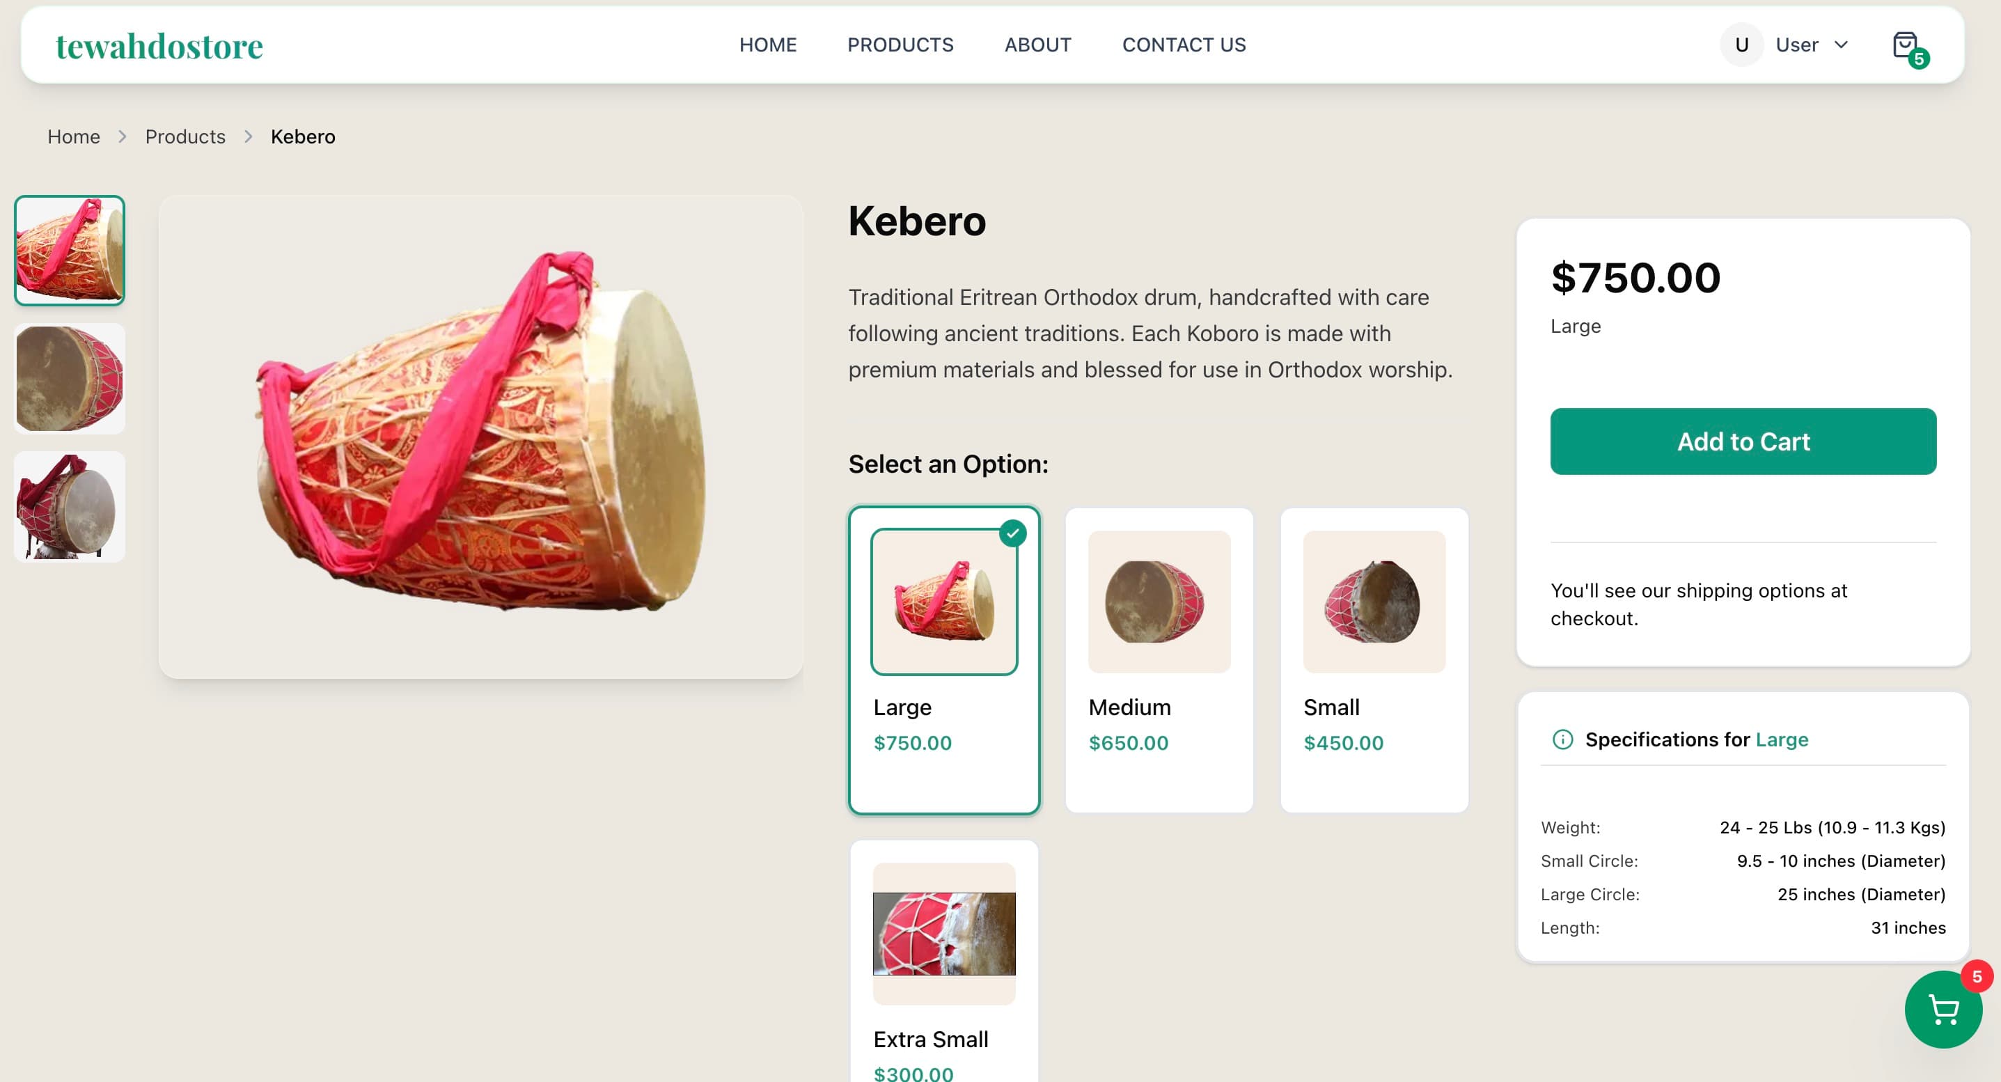The image size is (2001, 1082).
Task: Expand the Products breadcrumb menu
Action: point(185,136)
